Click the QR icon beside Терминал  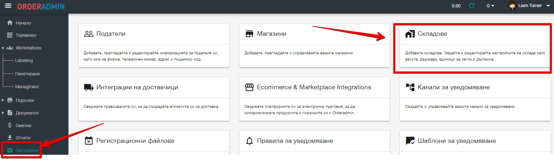10,35
